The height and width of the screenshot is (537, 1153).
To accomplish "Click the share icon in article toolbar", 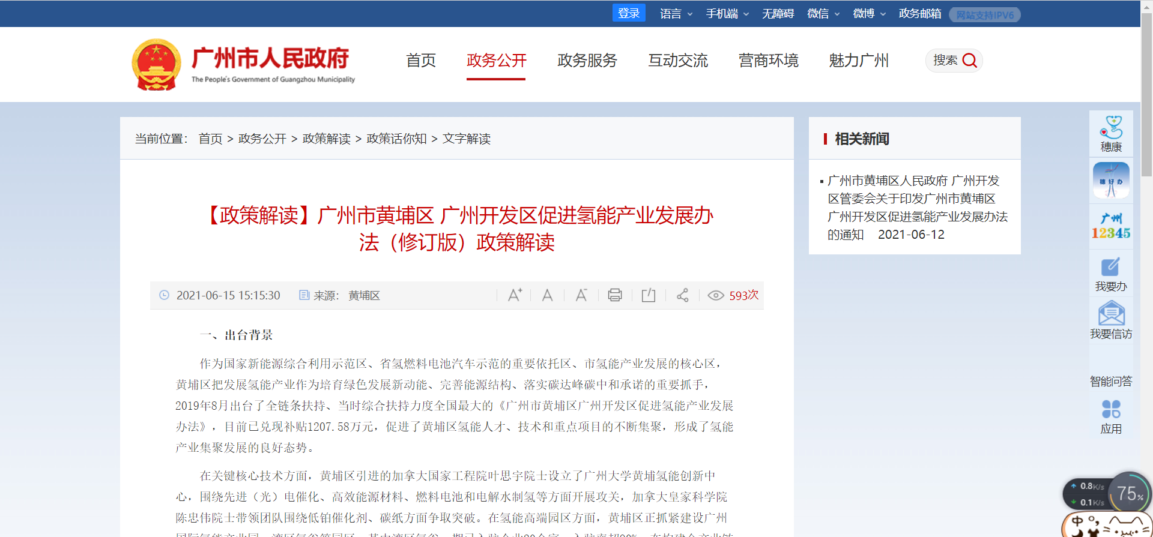I will click(682, 295).
